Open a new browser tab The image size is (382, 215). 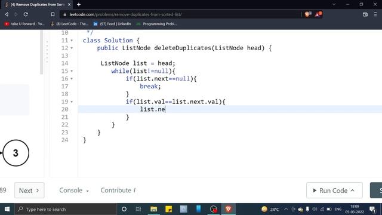[x=79, y=4]
